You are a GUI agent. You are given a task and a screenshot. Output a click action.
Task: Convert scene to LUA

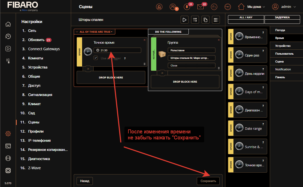pos(195,20)
